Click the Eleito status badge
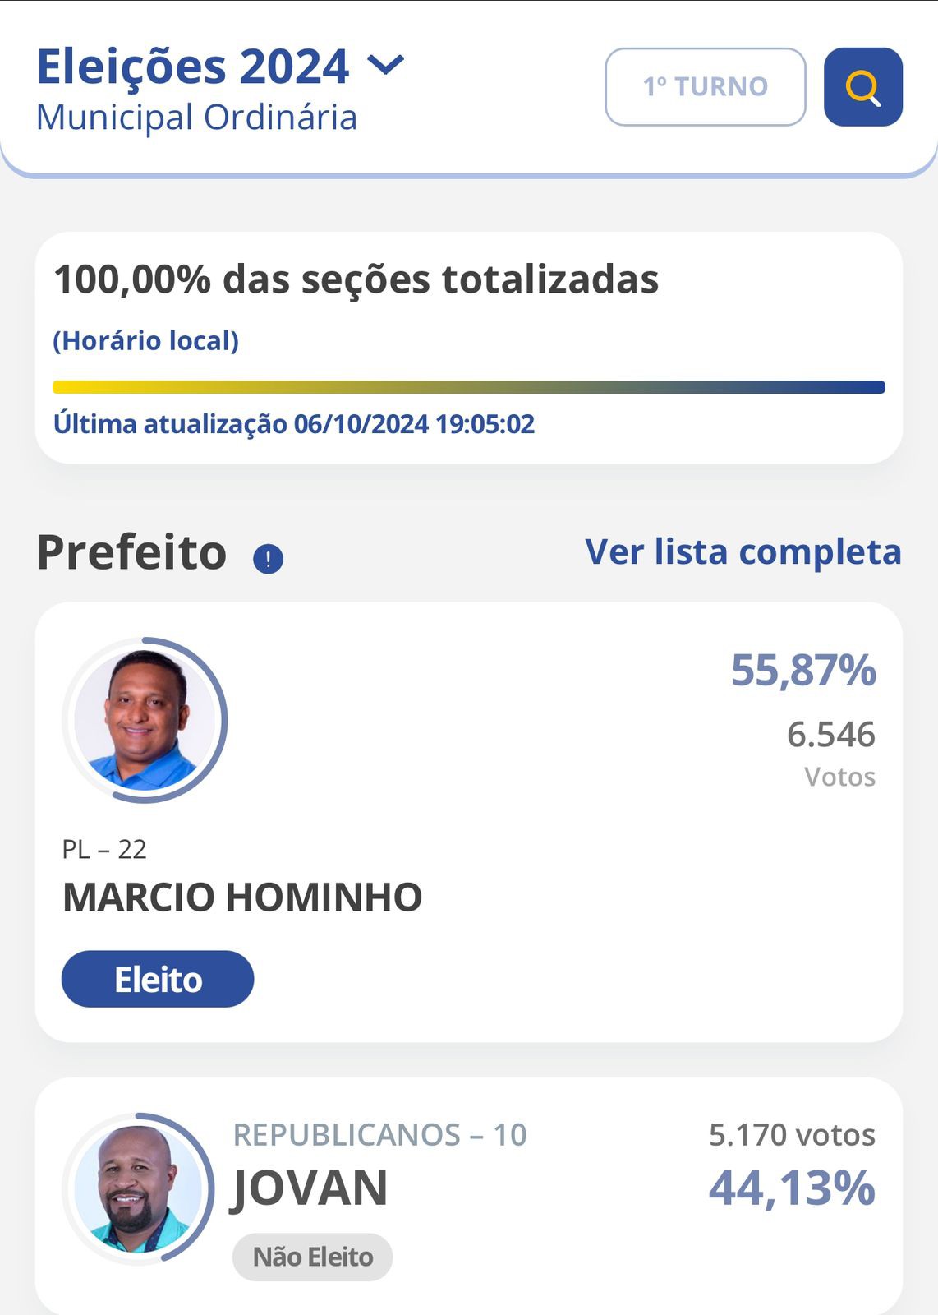938x1315 pixels. click(x=158, y=979)
